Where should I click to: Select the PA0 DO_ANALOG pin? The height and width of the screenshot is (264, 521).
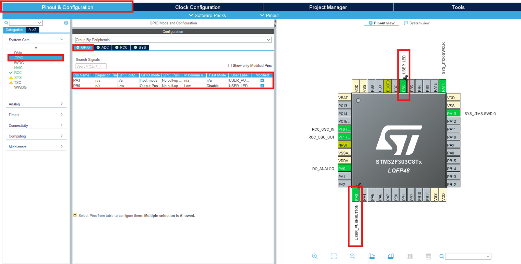coord(344,168)
